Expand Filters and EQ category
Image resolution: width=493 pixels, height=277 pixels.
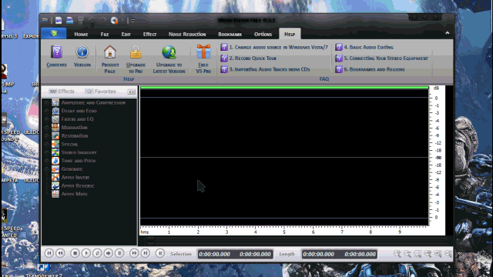(46, 119)
